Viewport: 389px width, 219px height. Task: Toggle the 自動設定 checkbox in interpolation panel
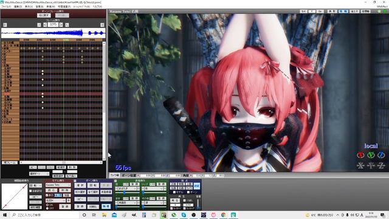(31, 191)
